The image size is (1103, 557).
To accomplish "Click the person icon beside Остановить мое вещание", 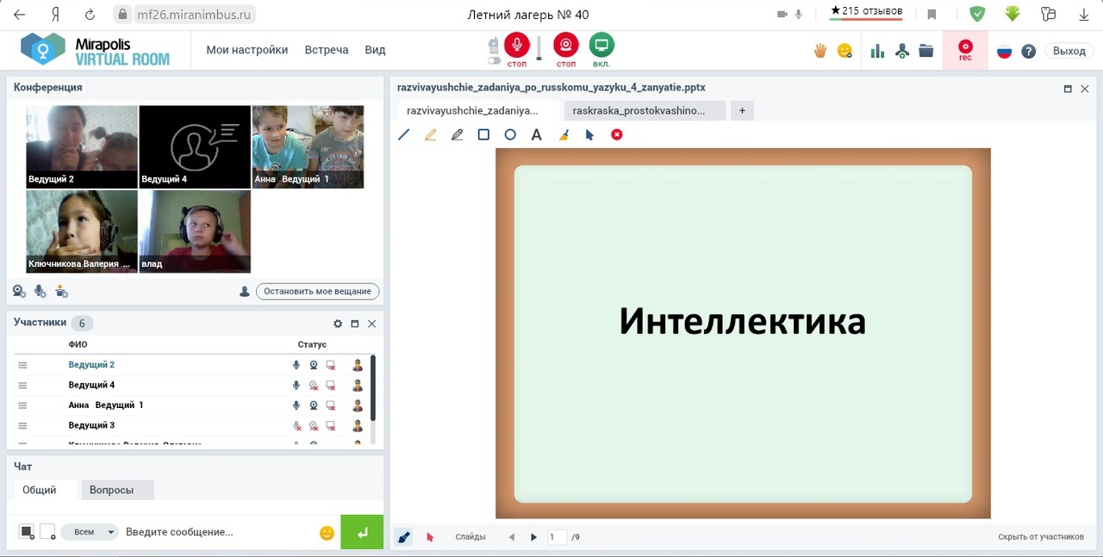I will [x=245, y=292].
